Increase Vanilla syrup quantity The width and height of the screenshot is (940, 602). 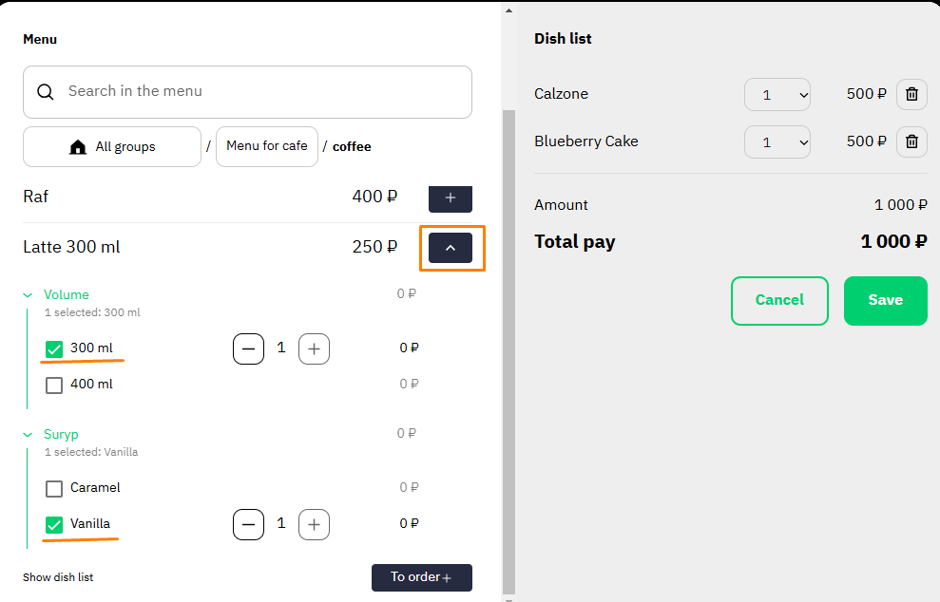tap(315, 524)
